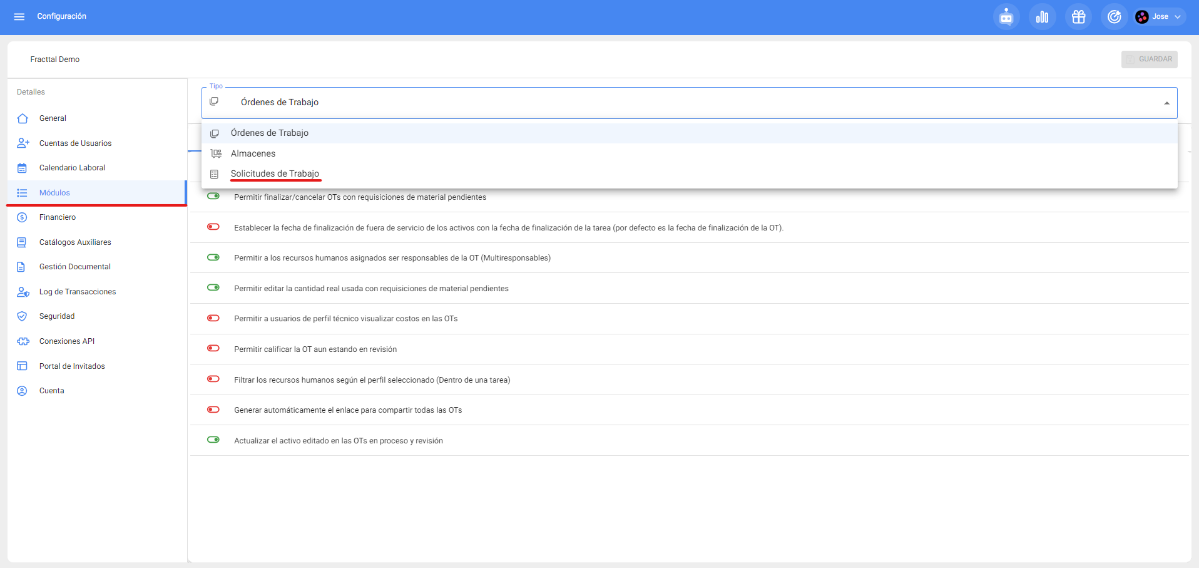The width and height of the screenshot is (1199, 568).
Task: Open the Financiero settings section
Action: coord(58,217)
